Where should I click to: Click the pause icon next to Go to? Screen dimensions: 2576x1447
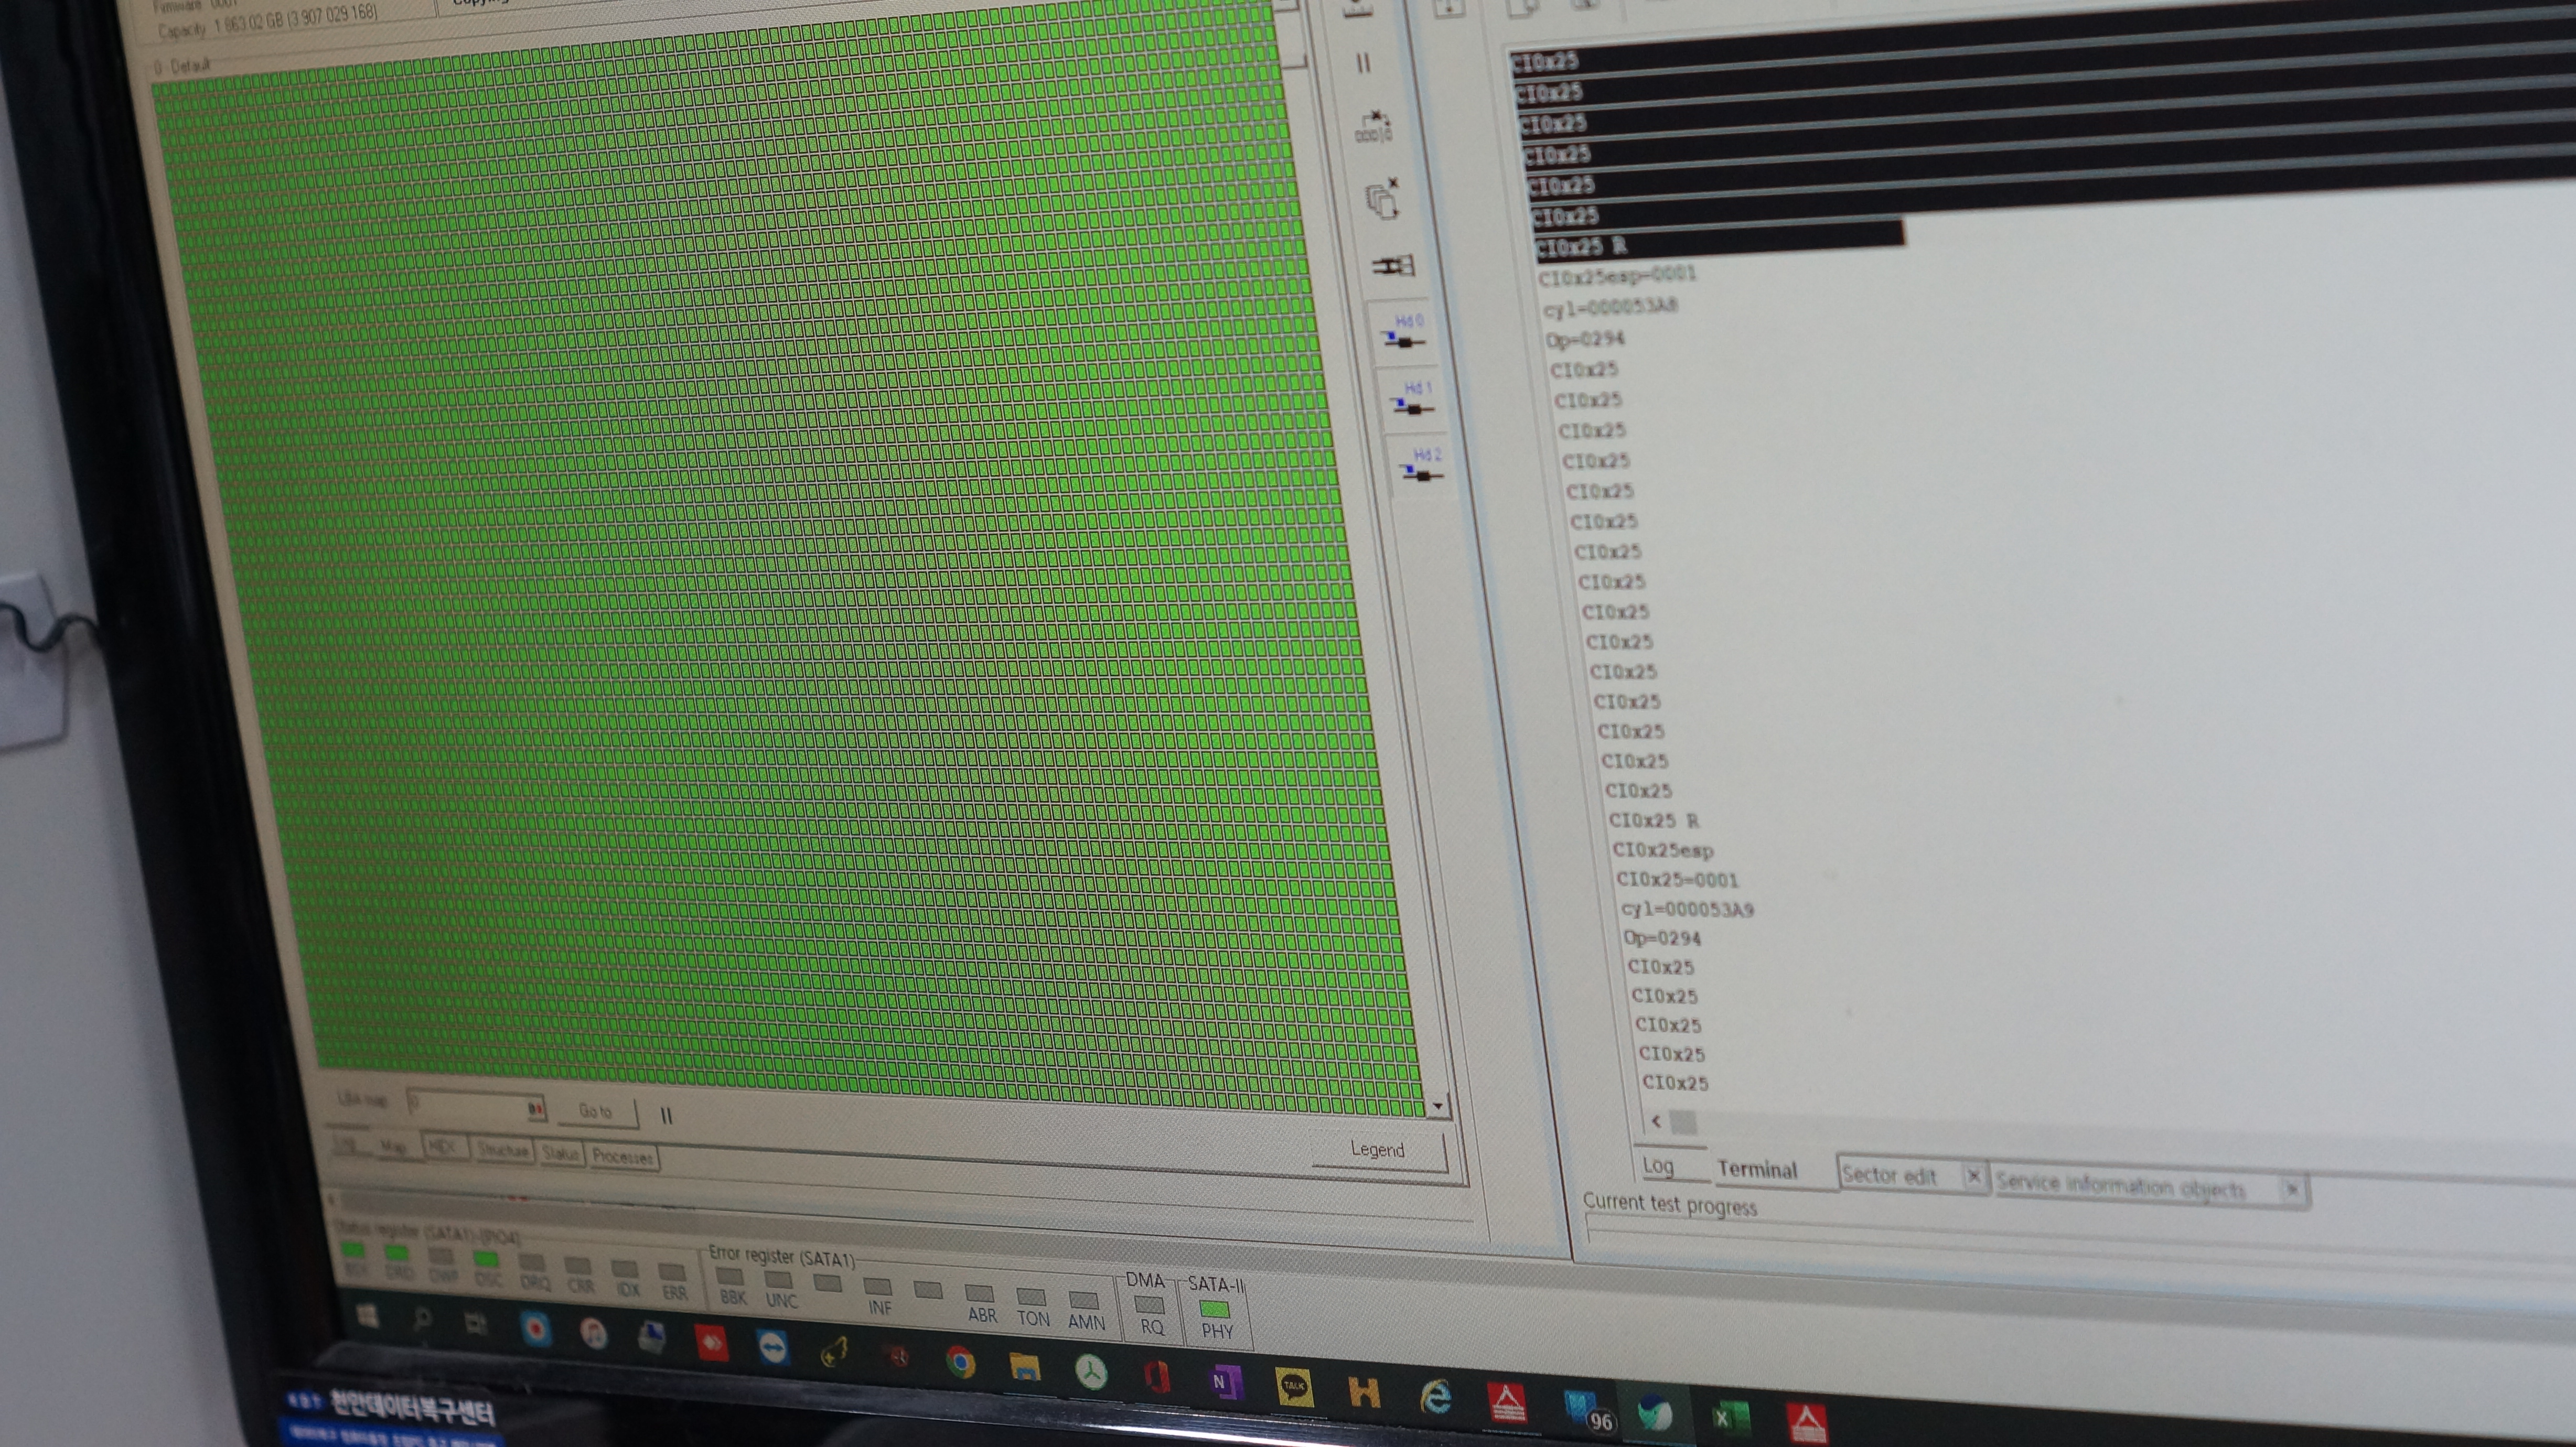tap(666, 1115)
